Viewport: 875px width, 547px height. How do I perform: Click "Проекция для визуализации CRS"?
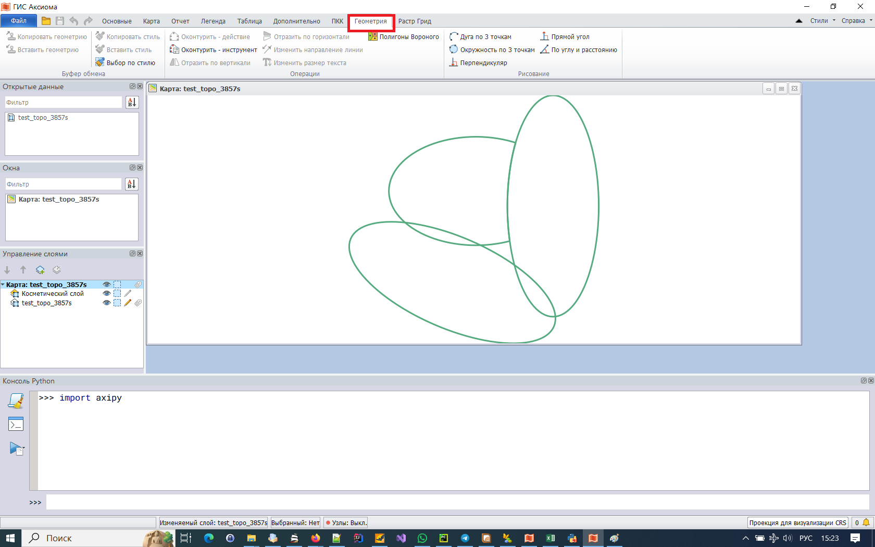[x=797, y=522]
